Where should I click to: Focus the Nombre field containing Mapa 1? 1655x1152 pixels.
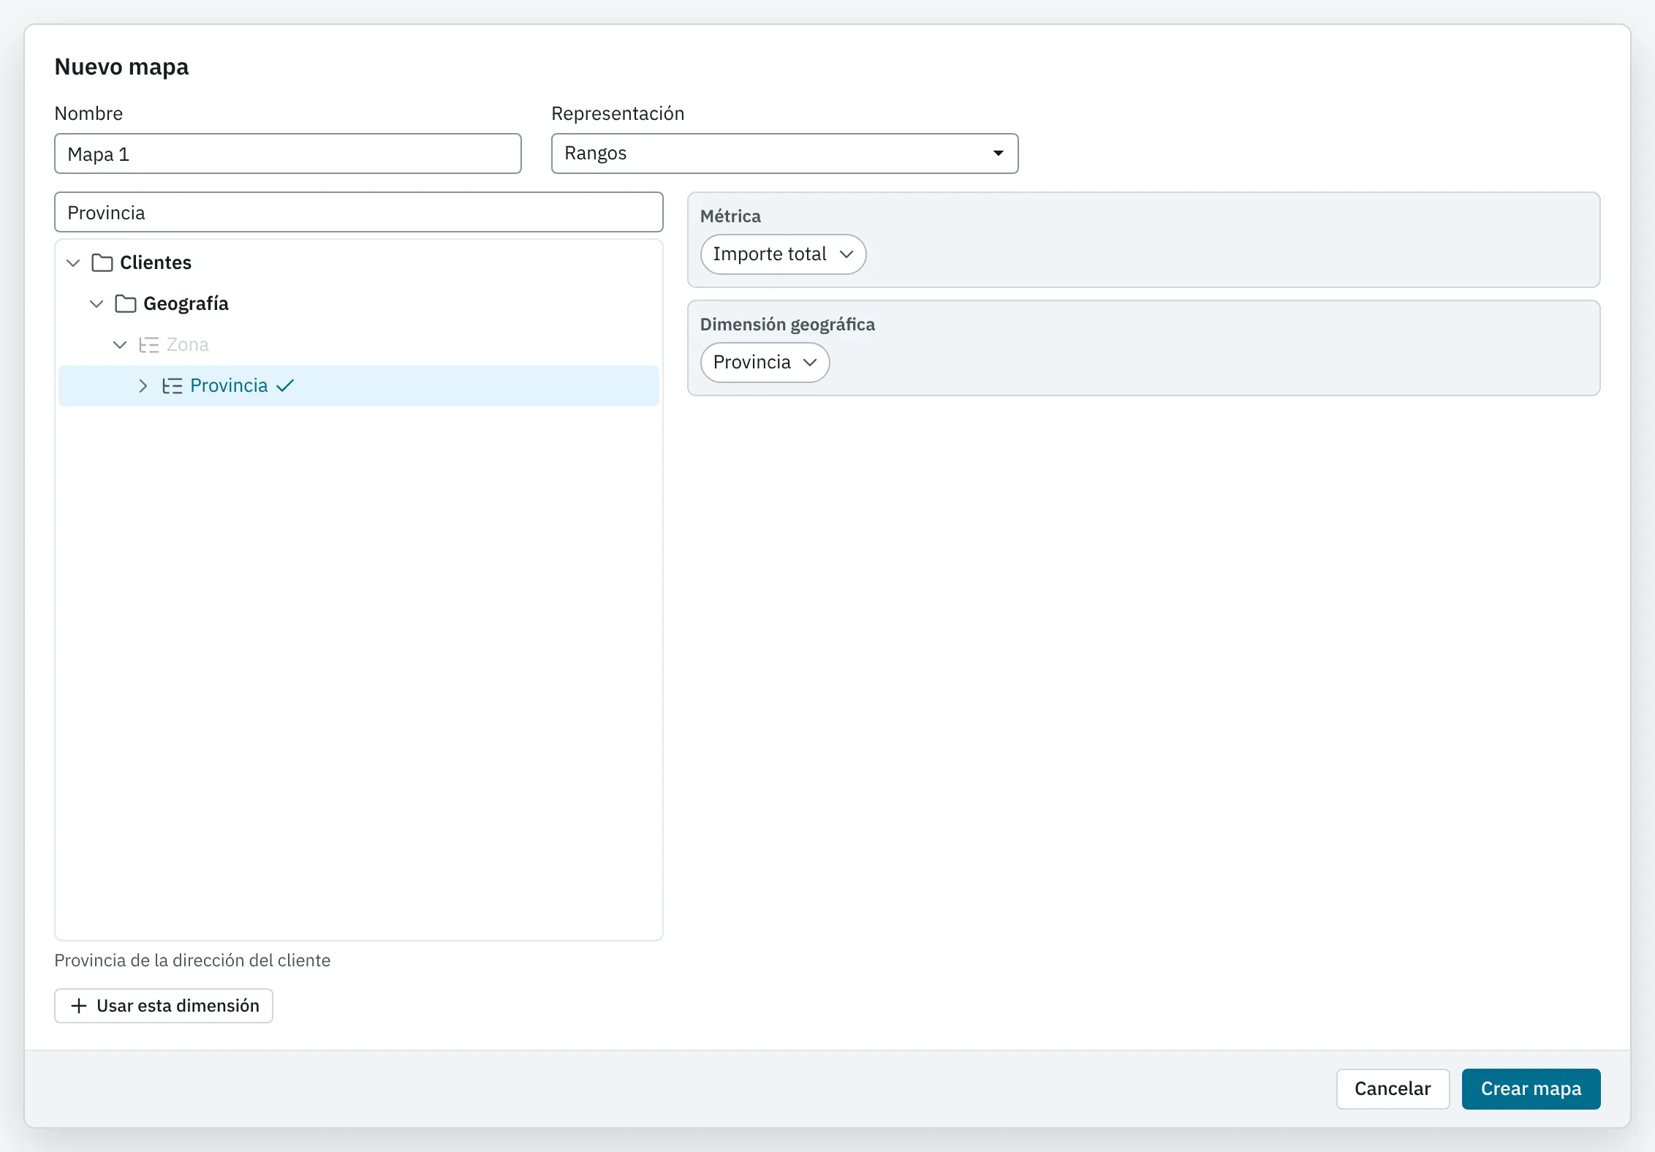288,154
